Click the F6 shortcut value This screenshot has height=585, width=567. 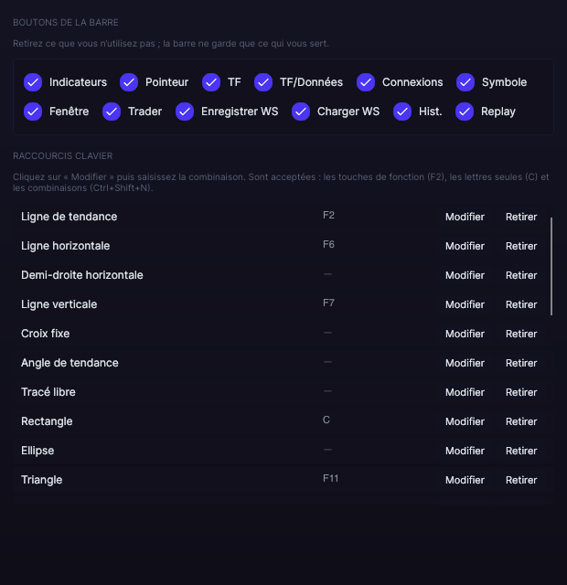[328, 244]
